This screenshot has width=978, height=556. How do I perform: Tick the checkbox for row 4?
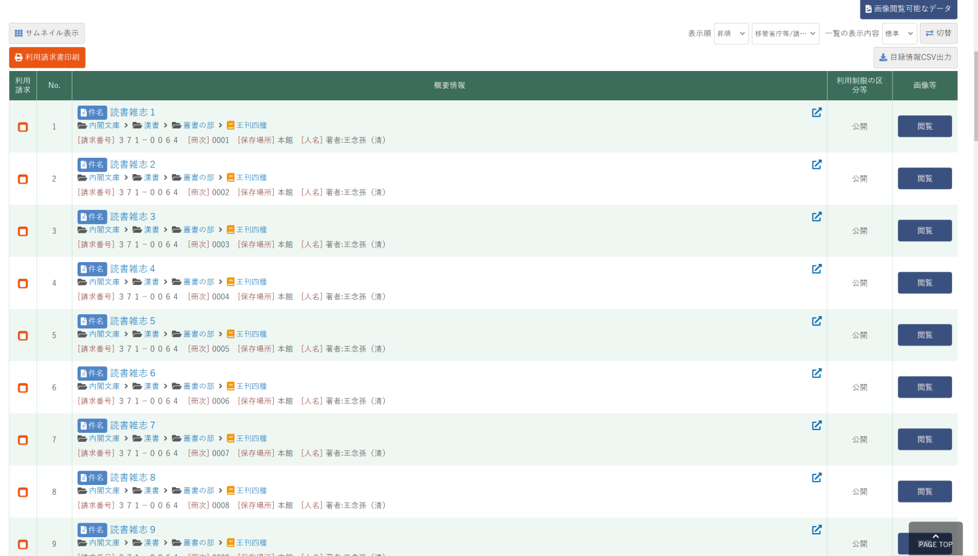[x=23, y=284]
